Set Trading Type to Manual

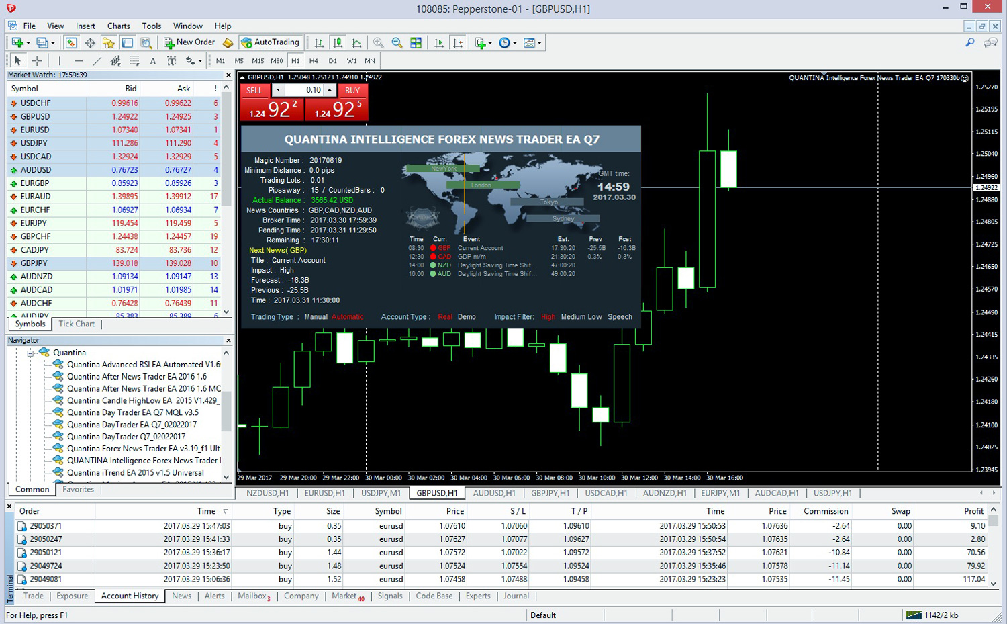click(316, 317)
